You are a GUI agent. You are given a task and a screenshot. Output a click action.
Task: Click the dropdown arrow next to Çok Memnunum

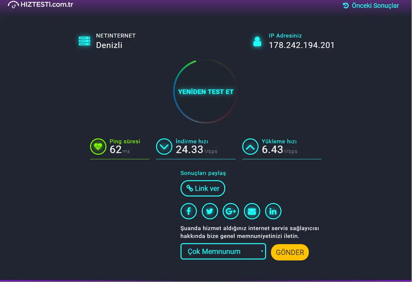coord(262,251)
